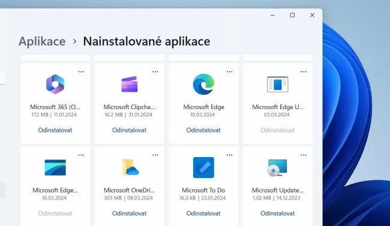Image resolution: width=390 pixels, height=226 pixels.
Task: Open three-dot menu for Microsoft Edge... card
Action: pyautogui.click(x=81, y=155)
